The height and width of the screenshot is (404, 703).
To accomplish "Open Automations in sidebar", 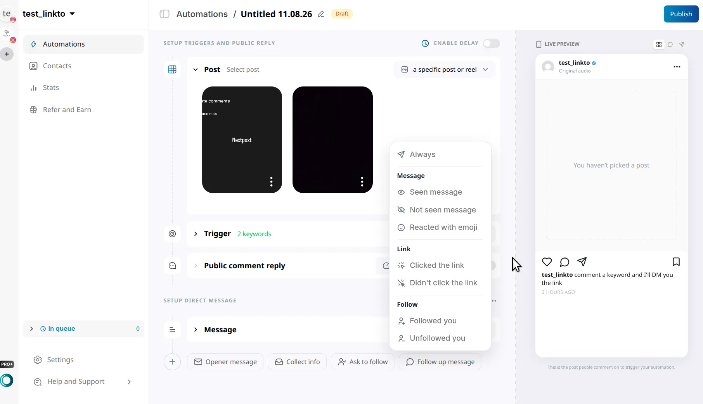I will [x=83, y=44].
